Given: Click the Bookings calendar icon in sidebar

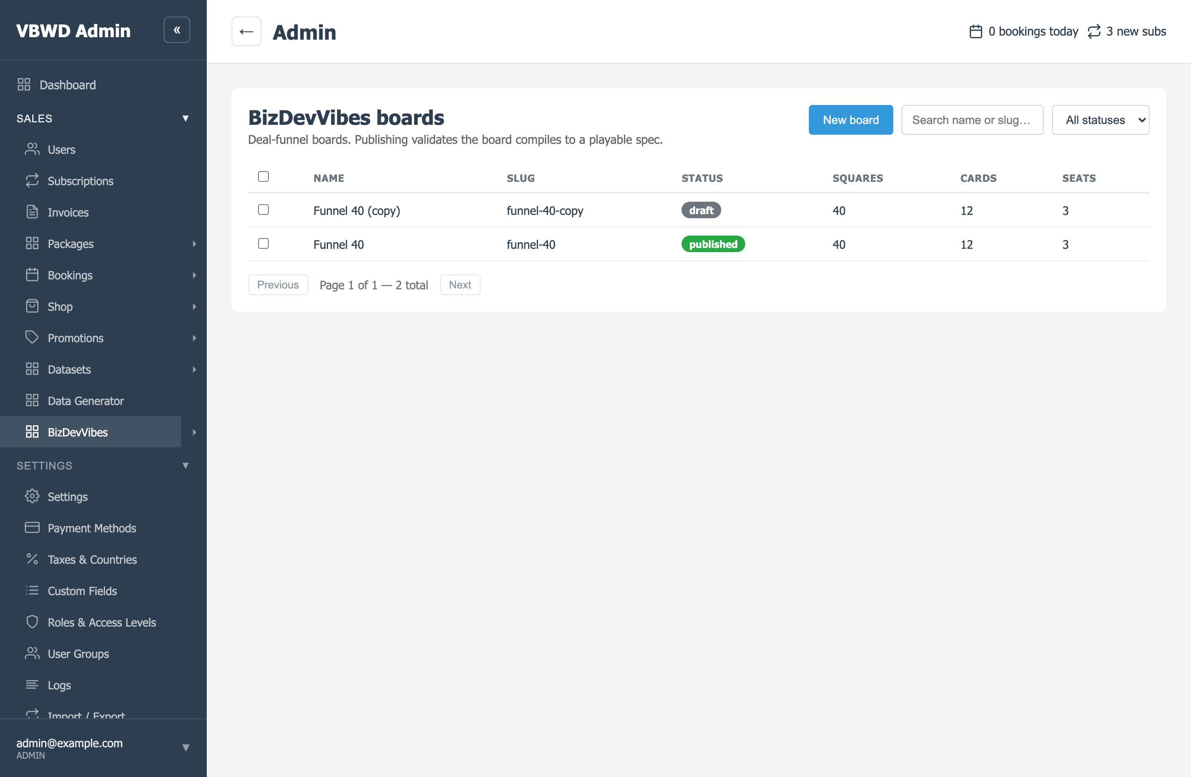Looking at the screenshot, I should (x=32, y=275).
